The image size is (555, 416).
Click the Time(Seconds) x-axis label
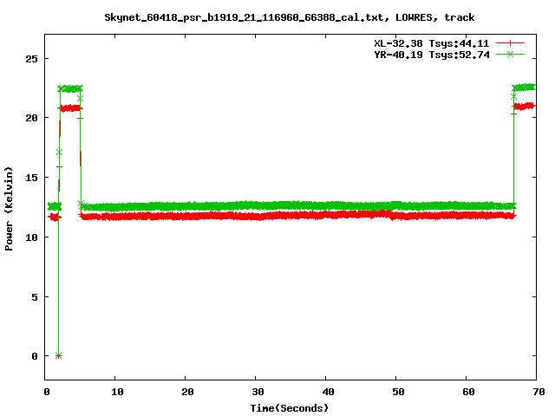[x=289, y=408]
